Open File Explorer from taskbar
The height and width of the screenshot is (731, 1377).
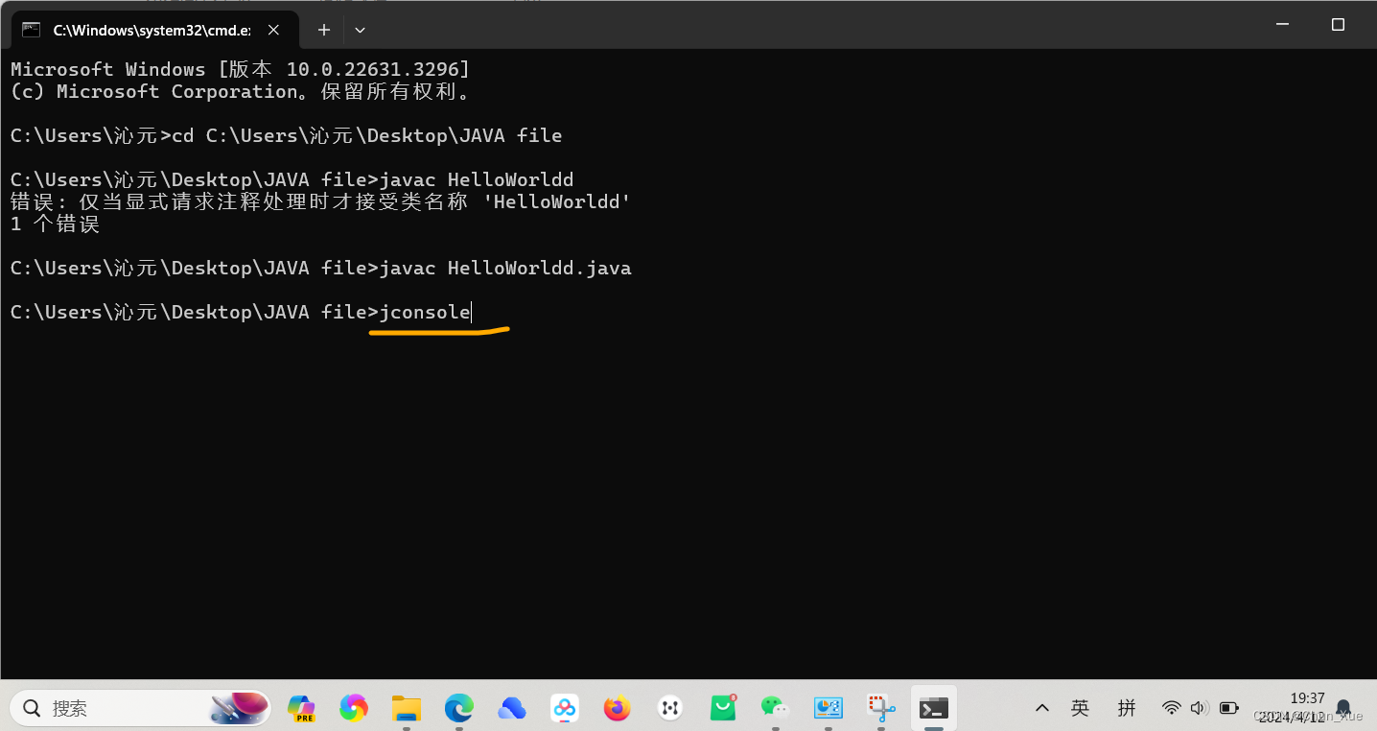click(407, 708)
